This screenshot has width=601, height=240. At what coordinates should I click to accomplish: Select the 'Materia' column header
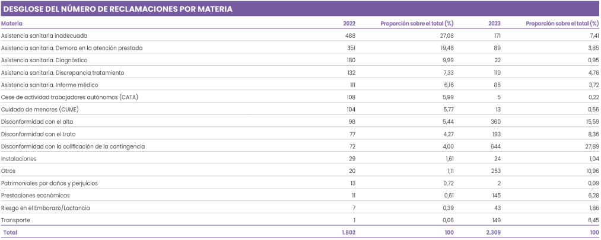point(12,24)
